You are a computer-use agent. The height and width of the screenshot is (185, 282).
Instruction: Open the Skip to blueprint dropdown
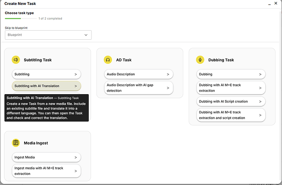coord(48,35)
